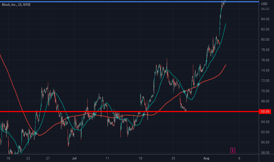This screenshot has width=274, height=162.
Task: Click the 70.00 price axis label
Action: 265,91
